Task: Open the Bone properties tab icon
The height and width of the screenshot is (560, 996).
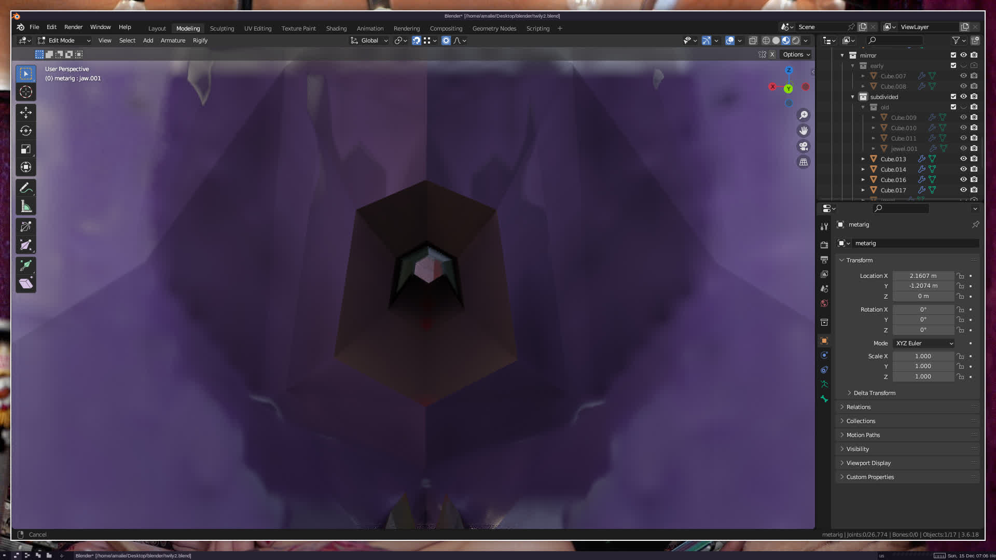Action: click(824, 399)
